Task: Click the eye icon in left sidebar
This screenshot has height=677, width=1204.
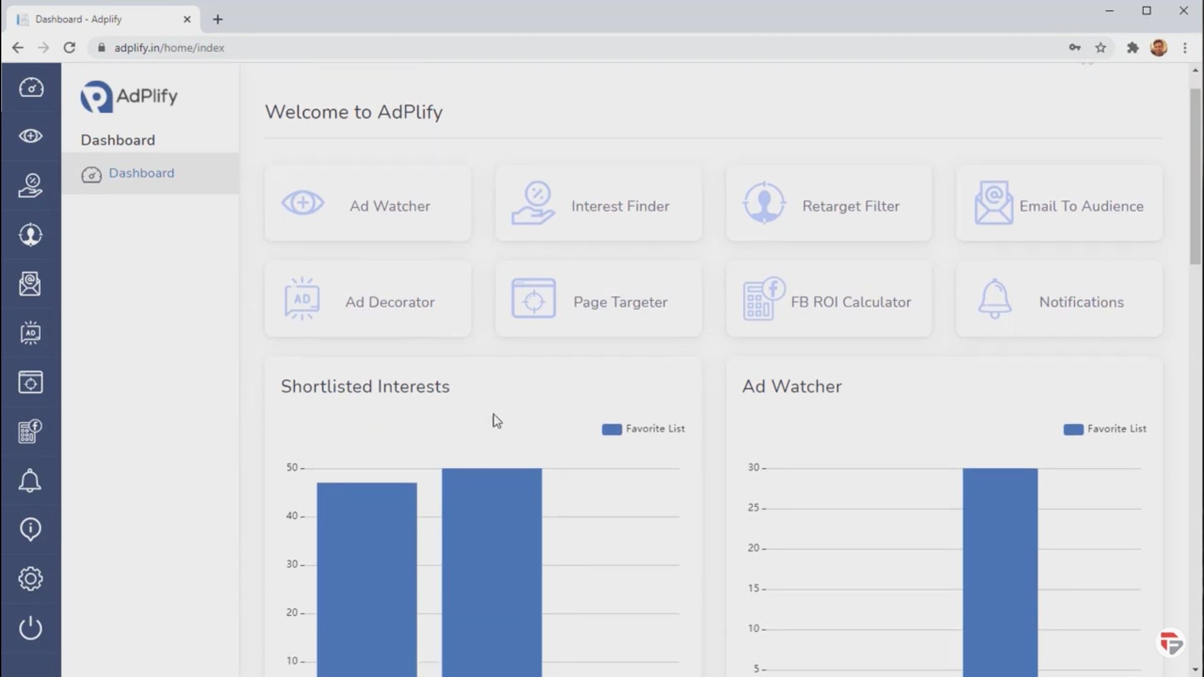Action: (30, 136)
